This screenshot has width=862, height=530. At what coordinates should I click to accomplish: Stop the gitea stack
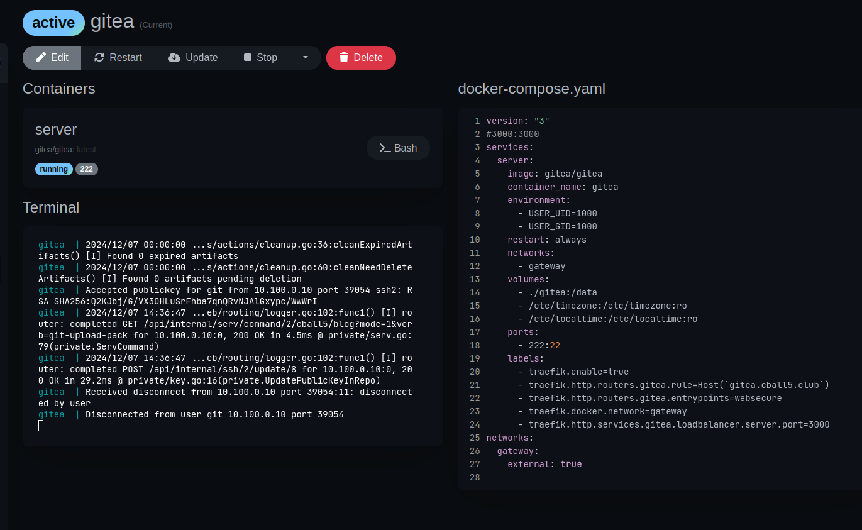(260, 58)
